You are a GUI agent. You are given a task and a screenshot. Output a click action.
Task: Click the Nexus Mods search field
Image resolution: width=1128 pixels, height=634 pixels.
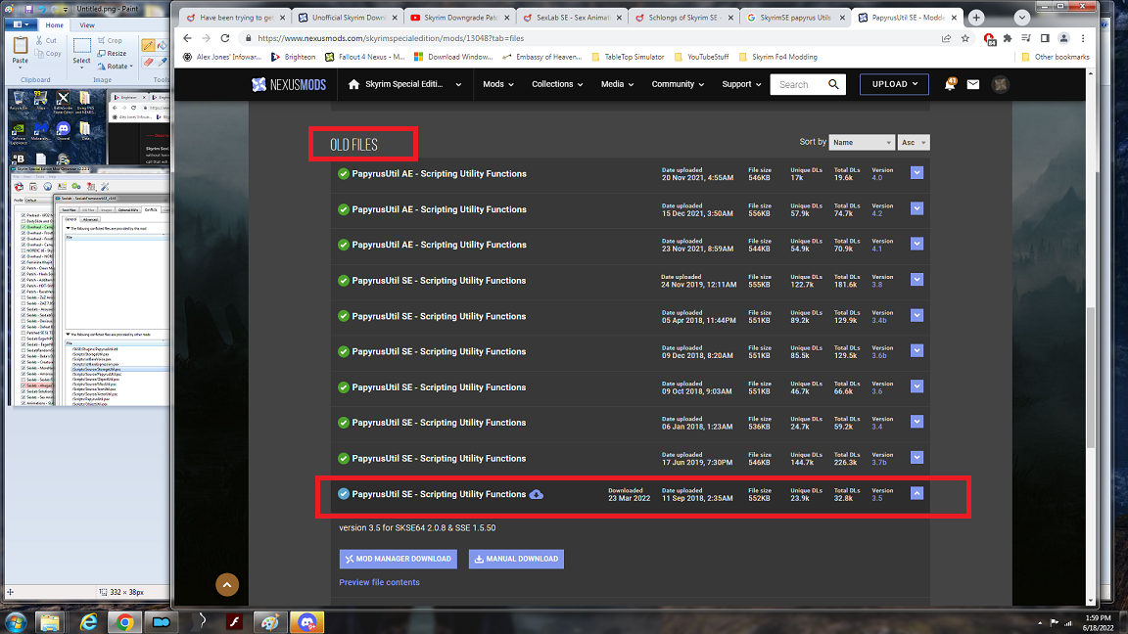coord(798,84)
